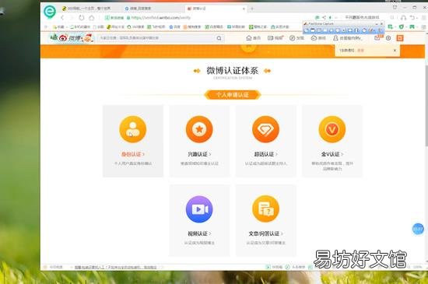Image resolution: width=428 pixels, height=284 pixels.
Task: Click the 文章/问答认证 icon
Action: [x=265, y=209]
